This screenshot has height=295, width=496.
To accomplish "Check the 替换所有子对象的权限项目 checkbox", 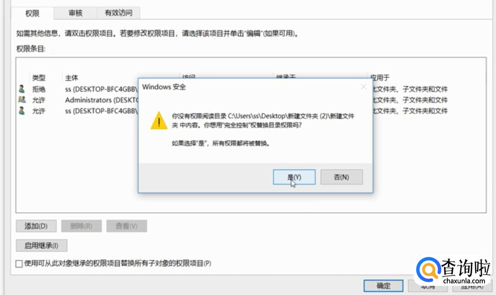I will tap(19, 263).
